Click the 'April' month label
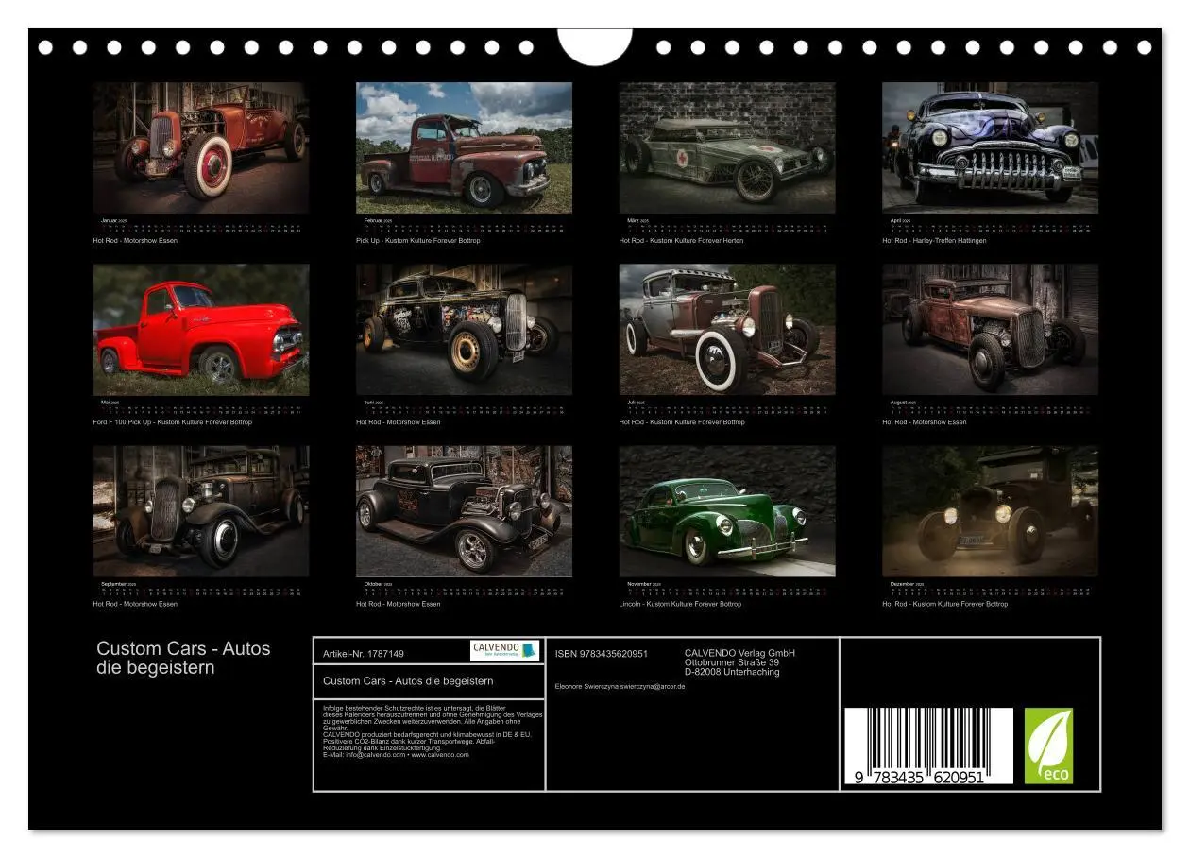Screen dimensions: 1190x858 point(896,220)
